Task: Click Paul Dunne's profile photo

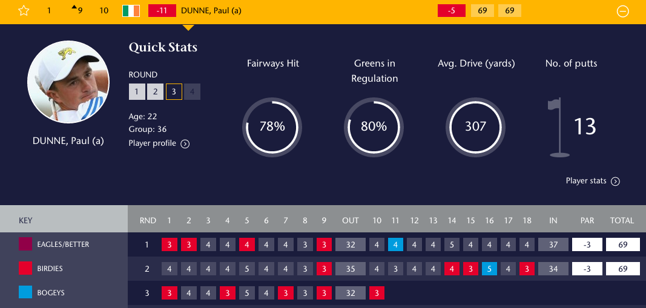Action: coord(68,82)
